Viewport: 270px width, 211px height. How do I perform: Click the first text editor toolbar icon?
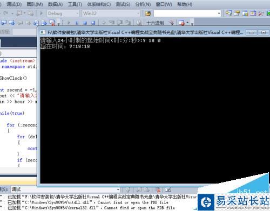click(4, 23)
